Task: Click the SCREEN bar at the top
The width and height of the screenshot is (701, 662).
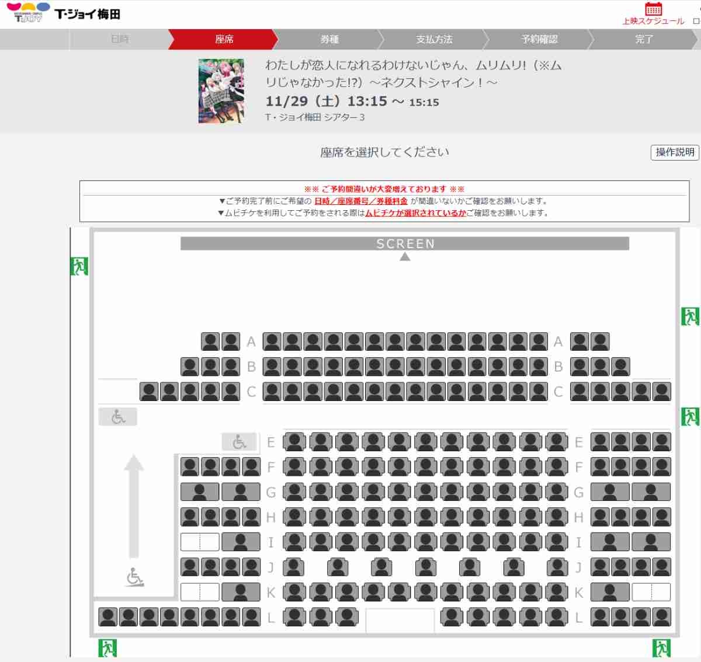Action: 405,243
